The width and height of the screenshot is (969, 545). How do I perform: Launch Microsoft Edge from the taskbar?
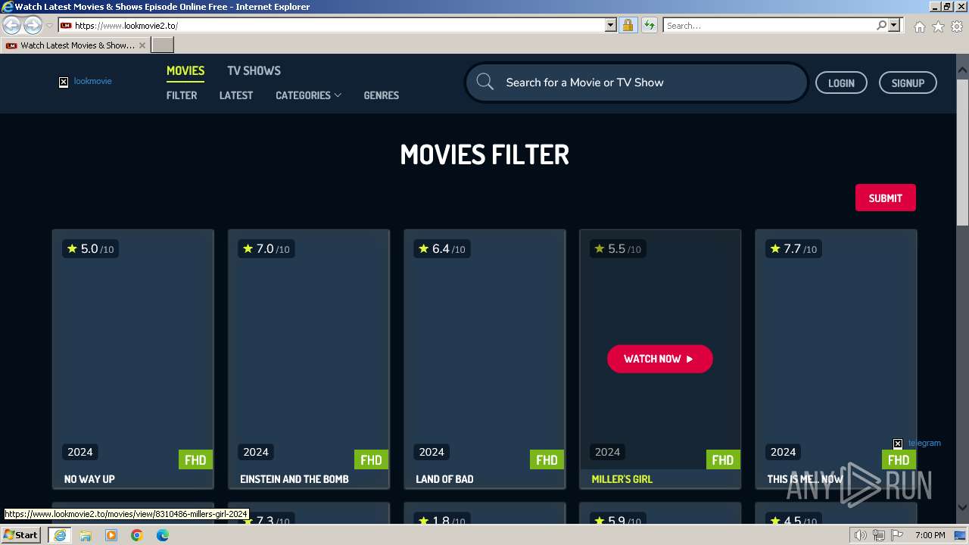pos(163,535)
